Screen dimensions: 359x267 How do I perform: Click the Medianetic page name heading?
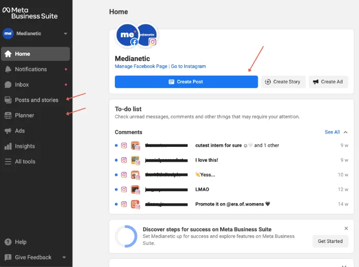click(x=132, y=59)
